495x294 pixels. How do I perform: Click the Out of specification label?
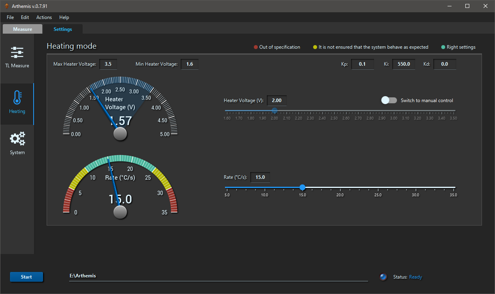pyautogui.click(x=280, y=47)
